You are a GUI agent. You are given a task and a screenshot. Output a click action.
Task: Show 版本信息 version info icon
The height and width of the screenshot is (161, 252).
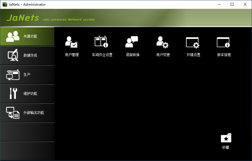click(223, 42)
